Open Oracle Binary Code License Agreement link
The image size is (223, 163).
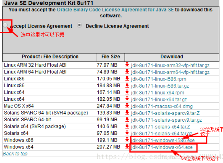point(115,10)
